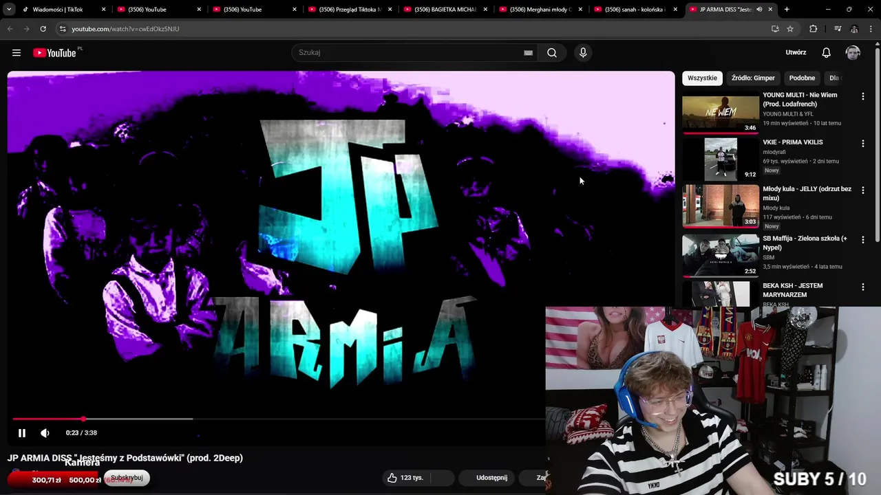Screen dimensions: 881x495
Task: Click the video title JP ARMIA DISS
Action: click(125, 458)
